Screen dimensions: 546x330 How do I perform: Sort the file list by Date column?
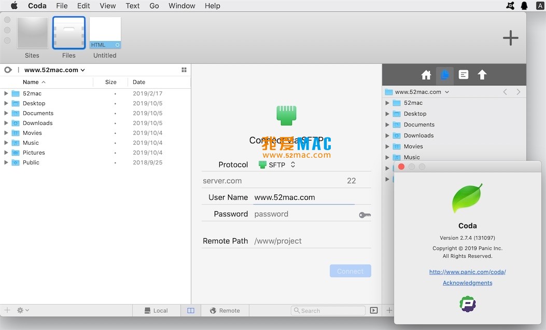139,82
